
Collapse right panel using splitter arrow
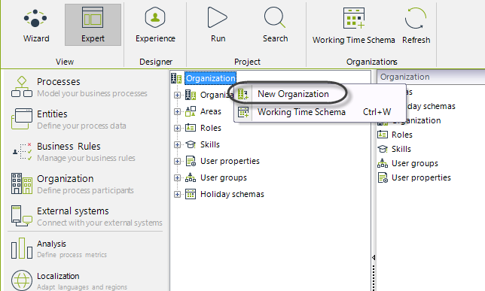[374, 257]
